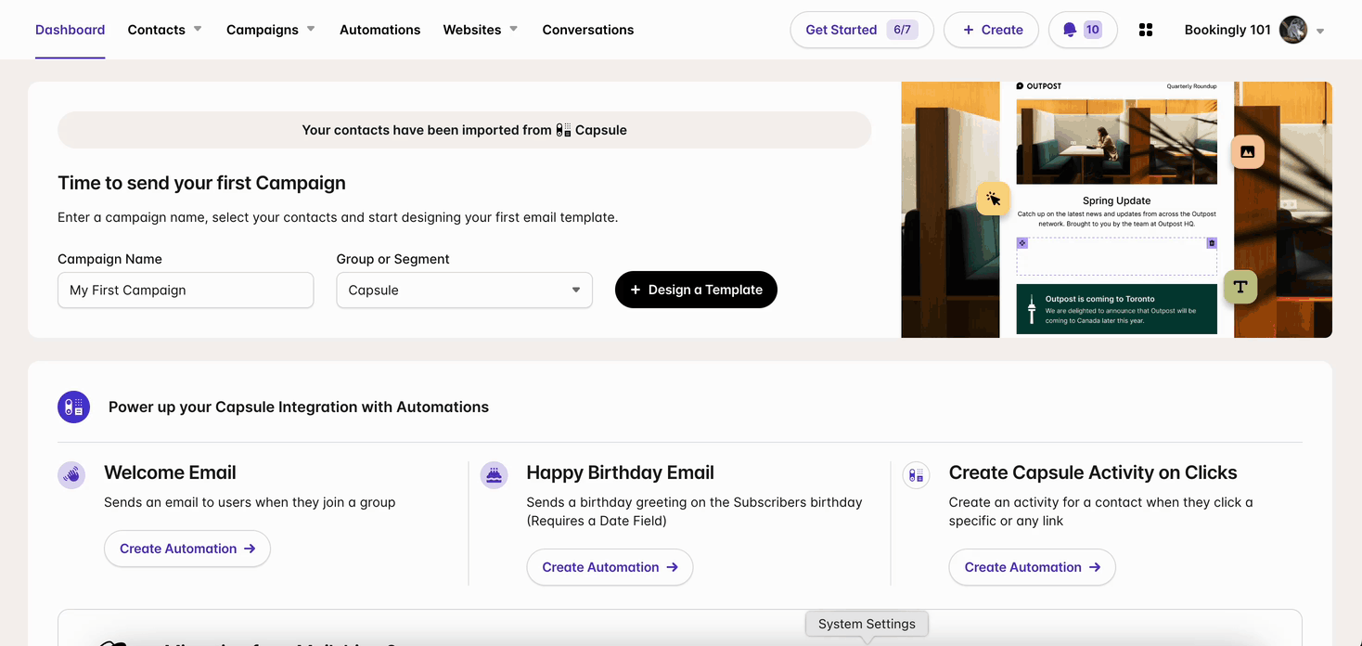
Task: Click Design a Template button
Action: pos(696,290)
